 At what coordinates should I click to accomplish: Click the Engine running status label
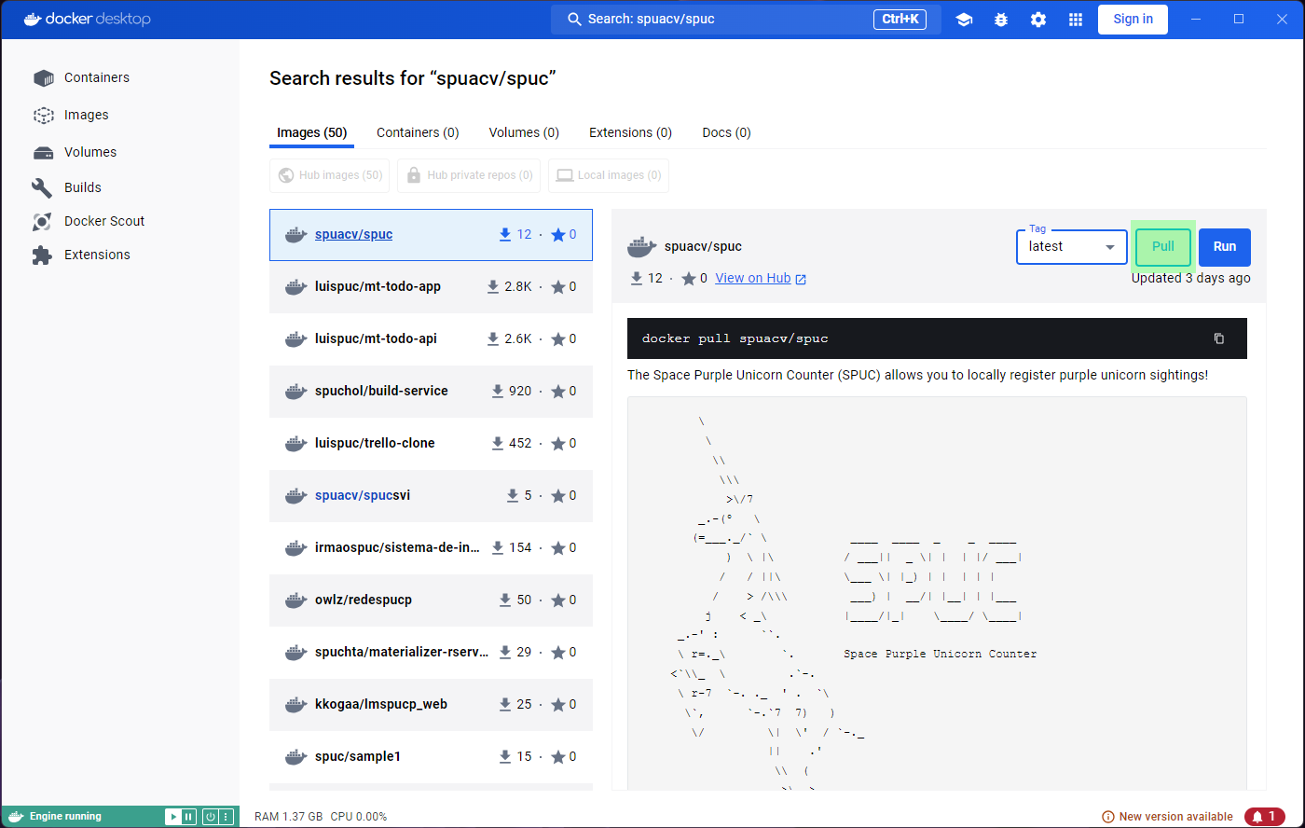(65, 817)
